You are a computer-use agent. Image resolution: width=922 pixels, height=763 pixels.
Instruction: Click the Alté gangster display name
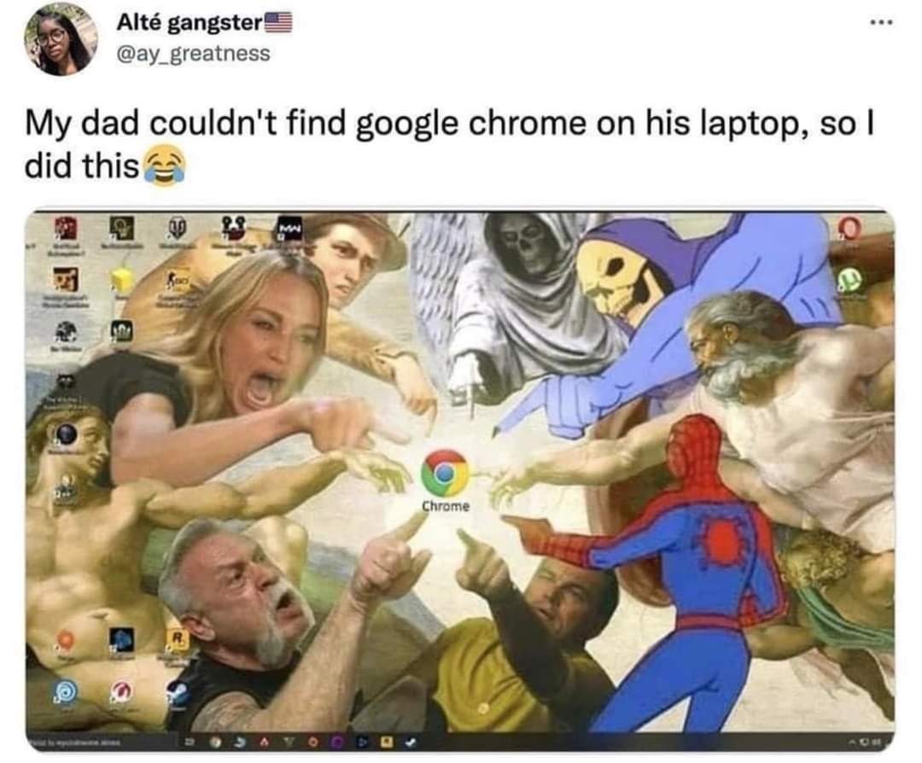[x=189, y=23]
